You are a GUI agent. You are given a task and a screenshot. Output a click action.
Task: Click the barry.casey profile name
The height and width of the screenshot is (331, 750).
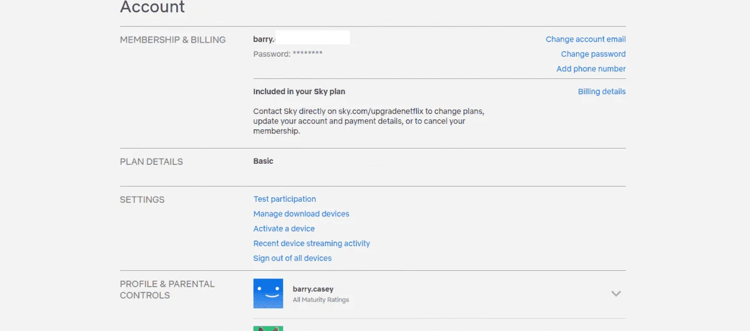click(x=313, y=289)
